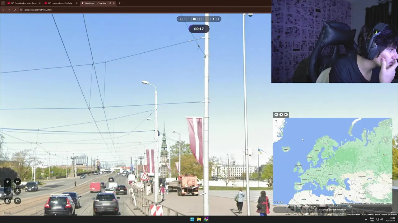Open a new browser tab

pos(119,3)
